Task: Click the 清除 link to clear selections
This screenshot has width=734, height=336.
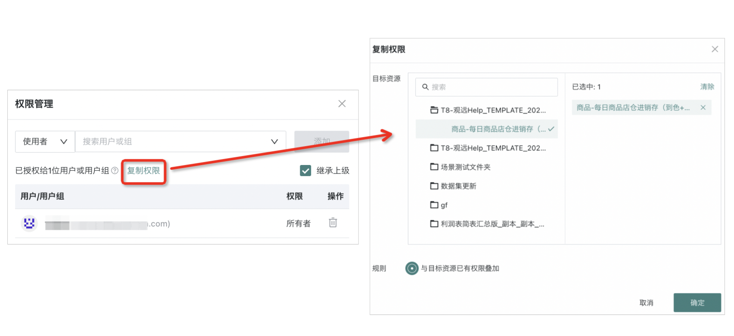Action: pos(707,87)
